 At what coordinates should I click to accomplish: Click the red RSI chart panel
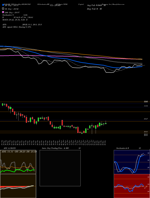tap(132, 186)
